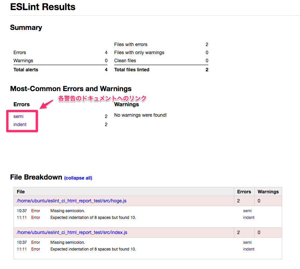Click the Error severity label for hoge.js 10:37

(36, 211)
